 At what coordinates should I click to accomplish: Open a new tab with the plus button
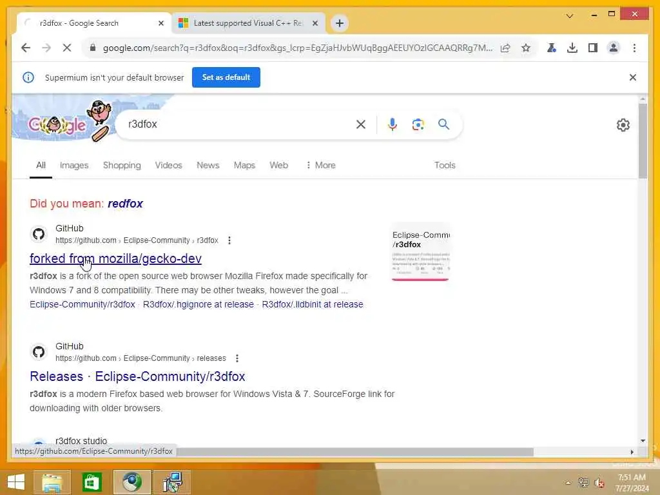340,23
